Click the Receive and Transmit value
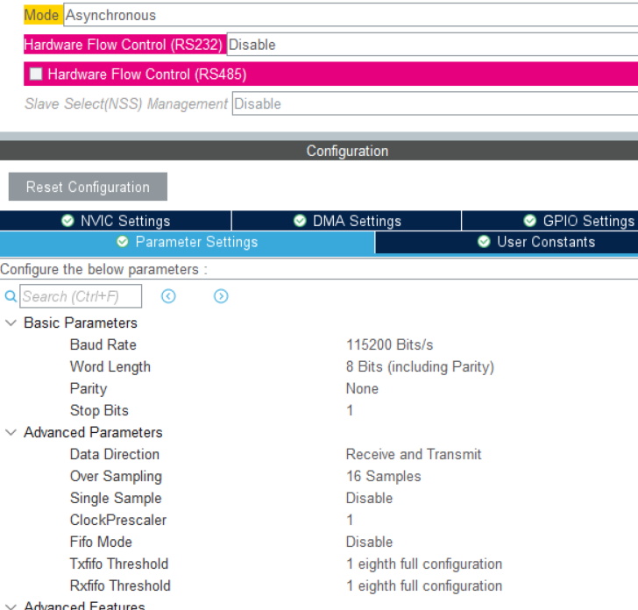The image size is (638, 610). pos(414,455)
